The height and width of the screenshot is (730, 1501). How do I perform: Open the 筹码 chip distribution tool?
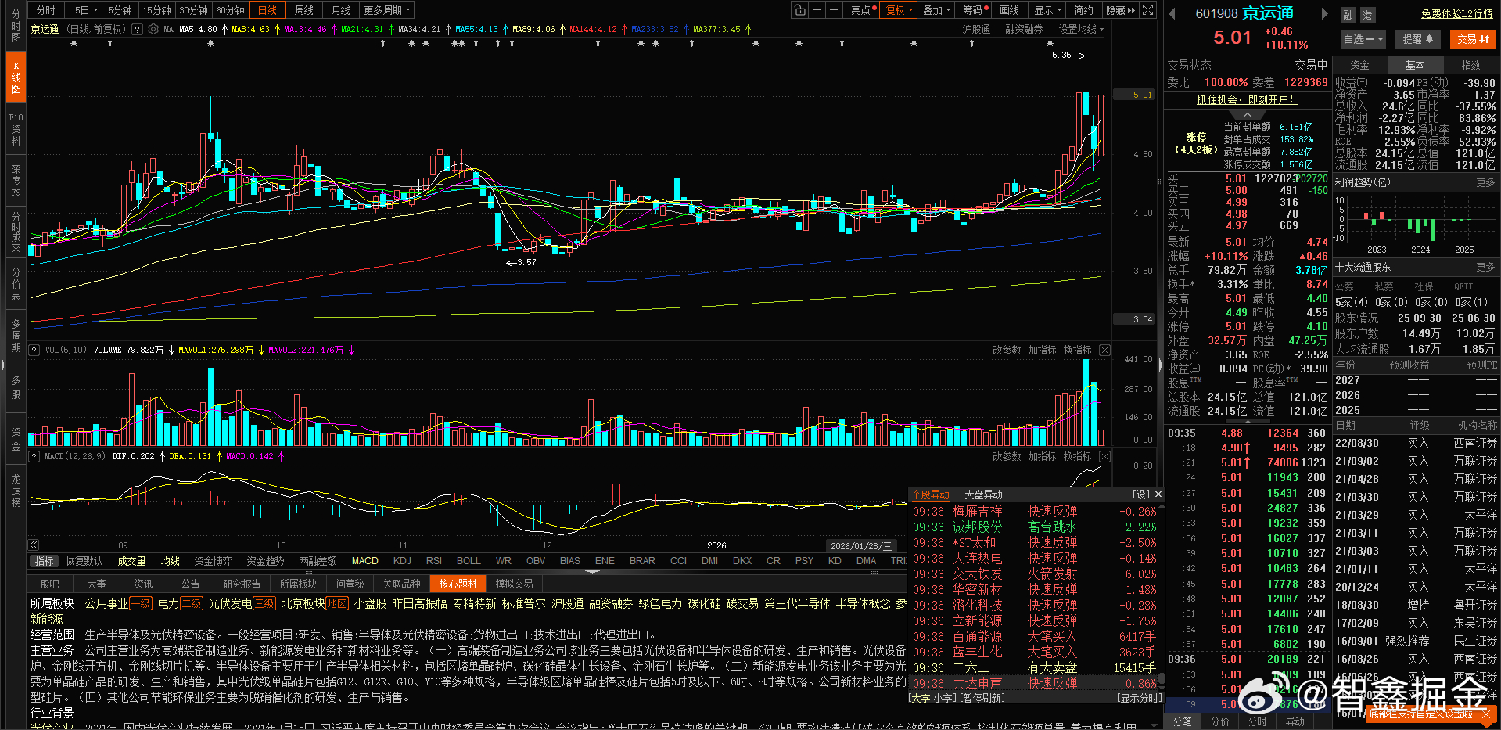971,9
